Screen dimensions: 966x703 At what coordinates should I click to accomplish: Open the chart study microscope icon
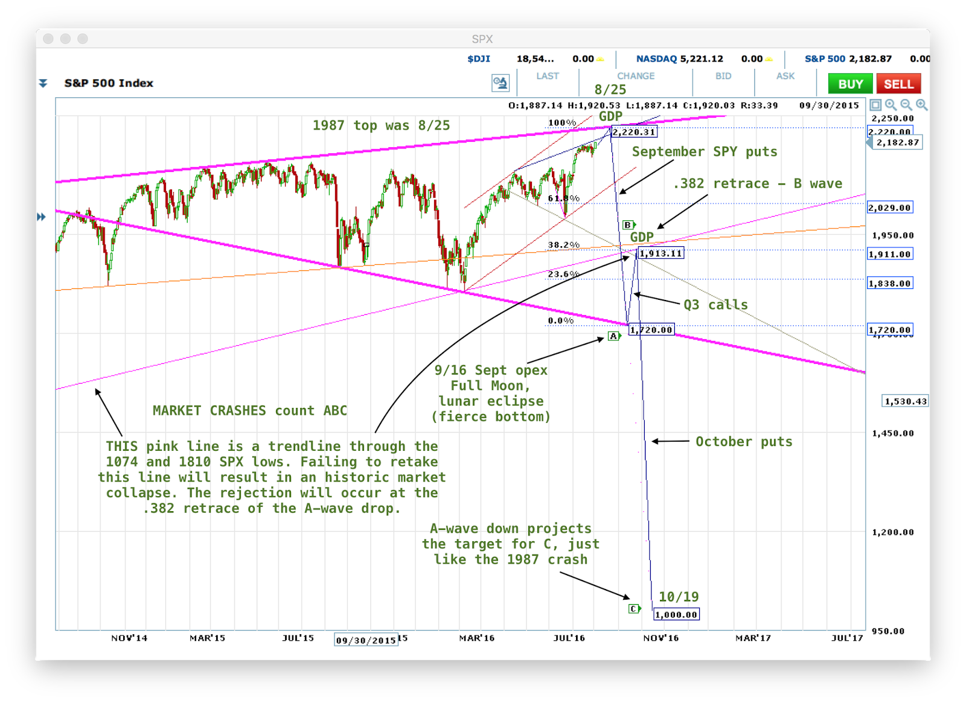tap(499, 83)
